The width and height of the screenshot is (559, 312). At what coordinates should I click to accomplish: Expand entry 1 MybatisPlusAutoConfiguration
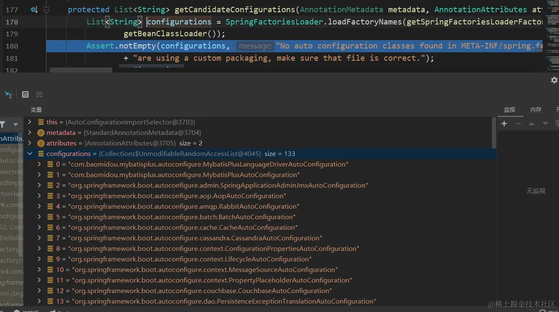point(39,175)
